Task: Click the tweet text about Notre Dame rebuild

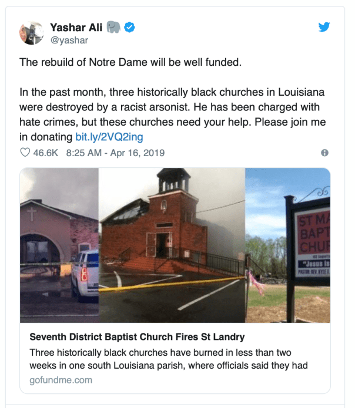Action: point(130,62)
